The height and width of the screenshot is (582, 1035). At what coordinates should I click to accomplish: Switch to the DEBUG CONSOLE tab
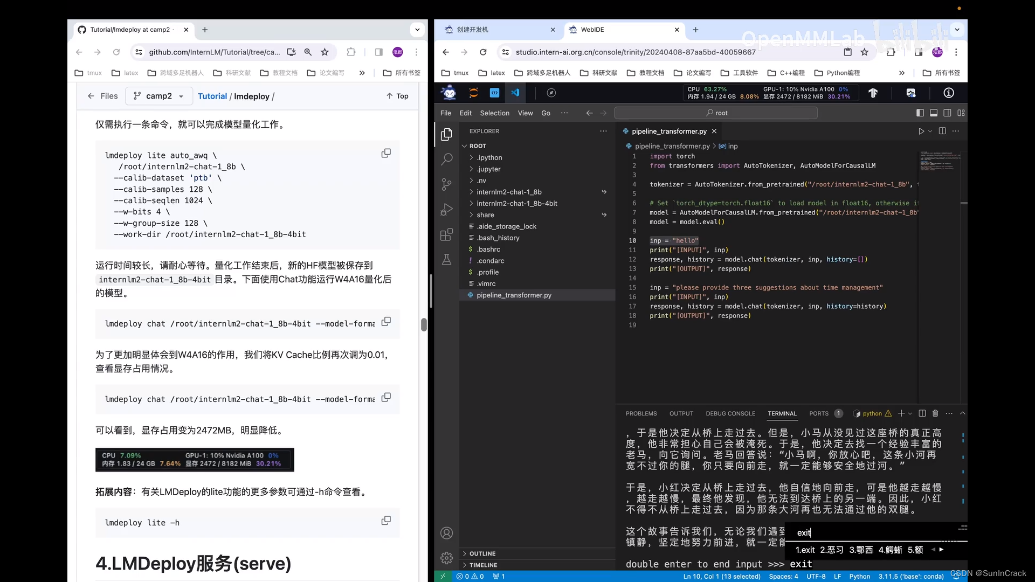[730, 413]
